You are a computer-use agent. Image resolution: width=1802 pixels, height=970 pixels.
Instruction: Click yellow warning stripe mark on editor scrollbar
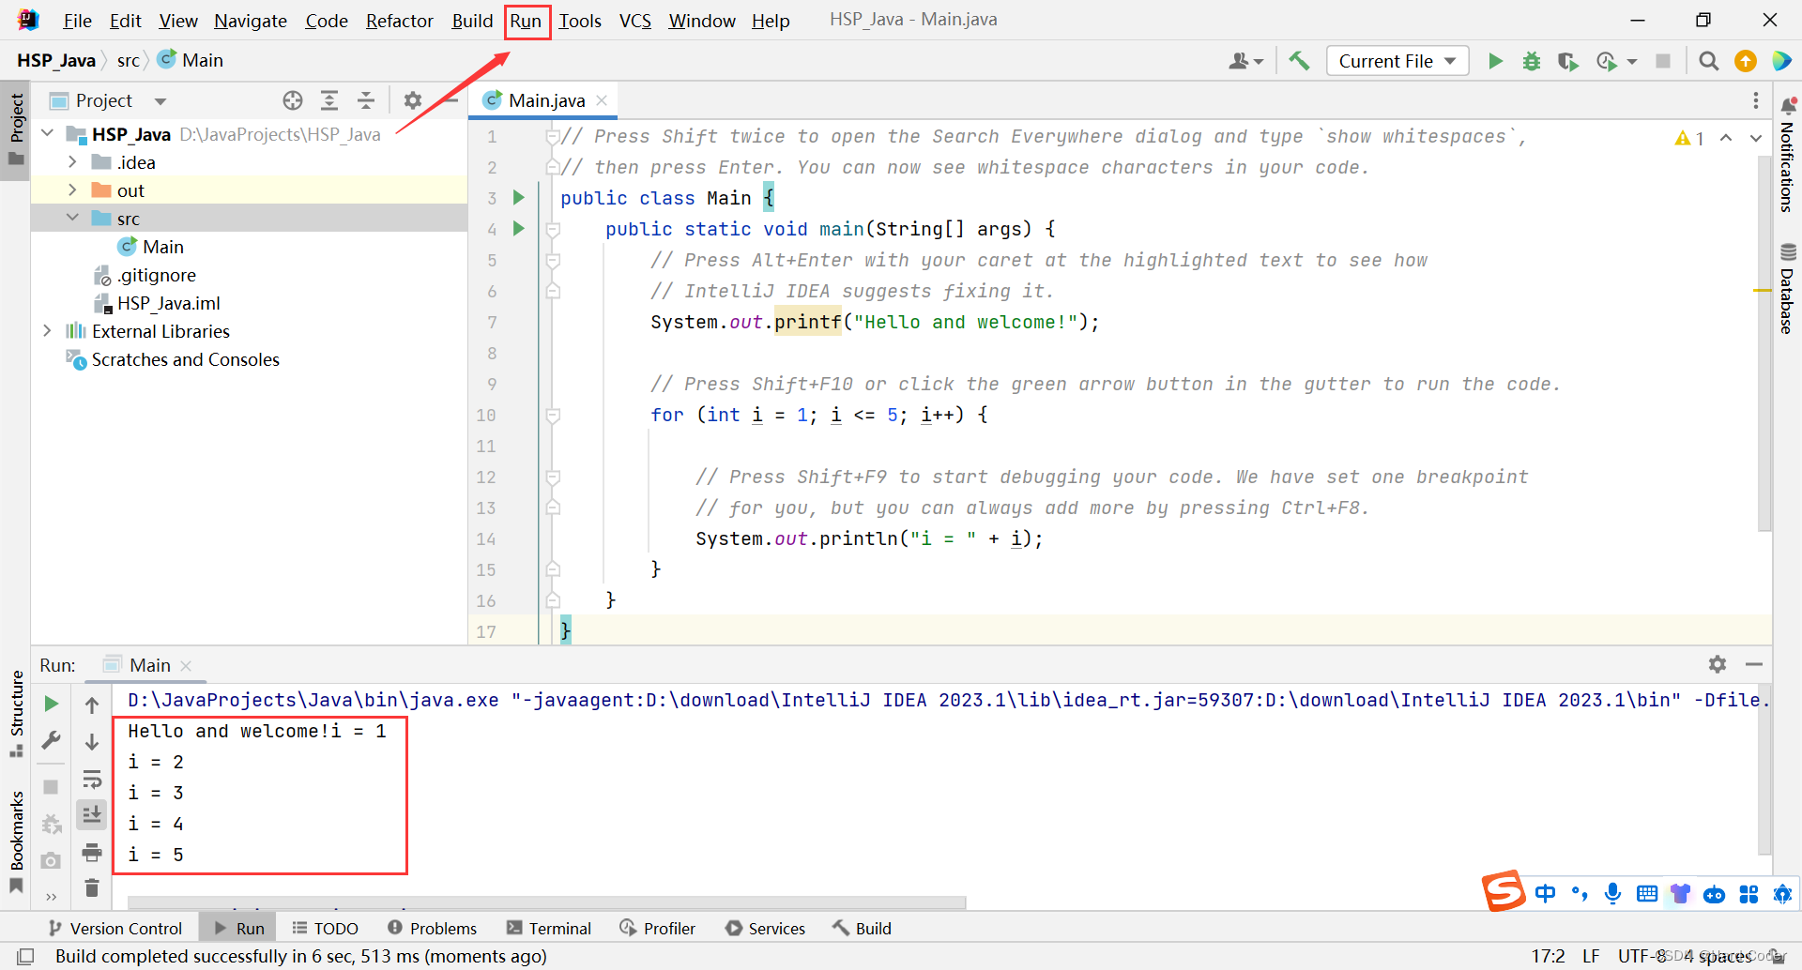tap(1763, 291)
